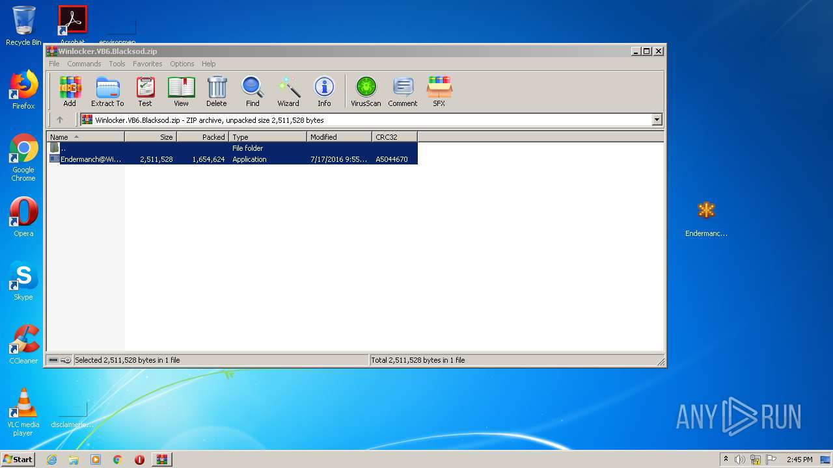Click the volume speaker tray icon
Viewport: 833px width, 468px height.
(740, 460)
